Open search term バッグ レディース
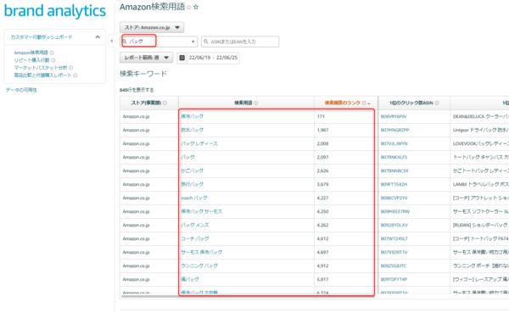Viewport: 509px width, 313px height. (x=199, y=143)
